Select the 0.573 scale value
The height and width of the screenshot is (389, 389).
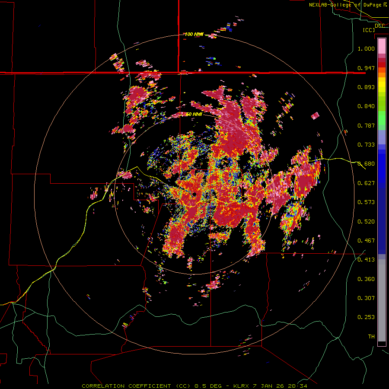(x=366, y=202)
